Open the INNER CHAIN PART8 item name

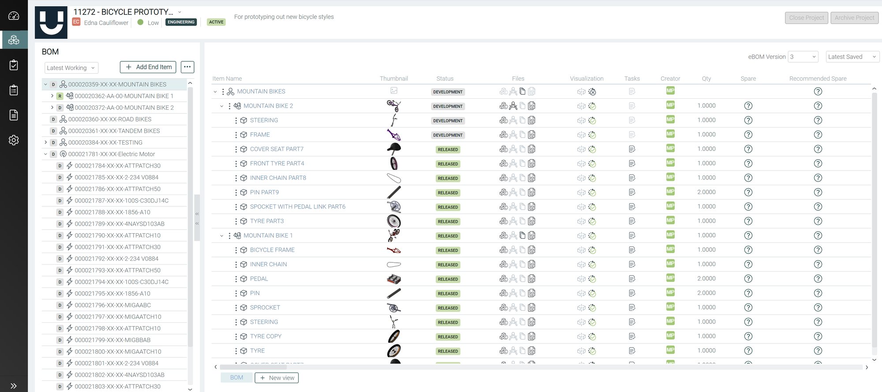coord(278,178)
